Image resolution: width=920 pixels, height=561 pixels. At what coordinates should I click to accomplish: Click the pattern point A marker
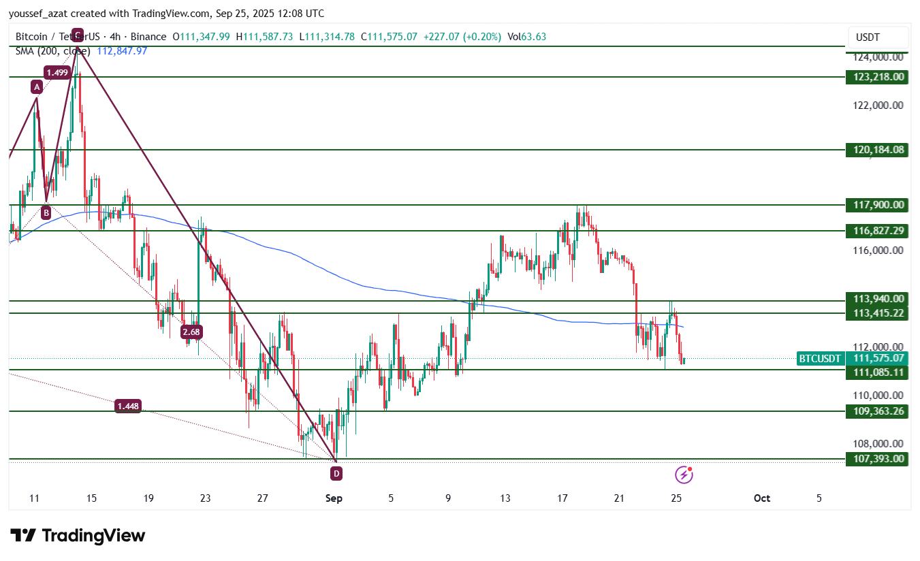coord(37,86)
